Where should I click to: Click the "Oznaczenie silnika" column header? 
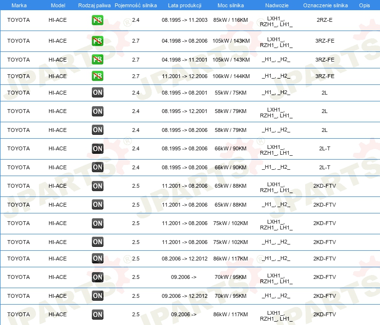pos(325,5)
